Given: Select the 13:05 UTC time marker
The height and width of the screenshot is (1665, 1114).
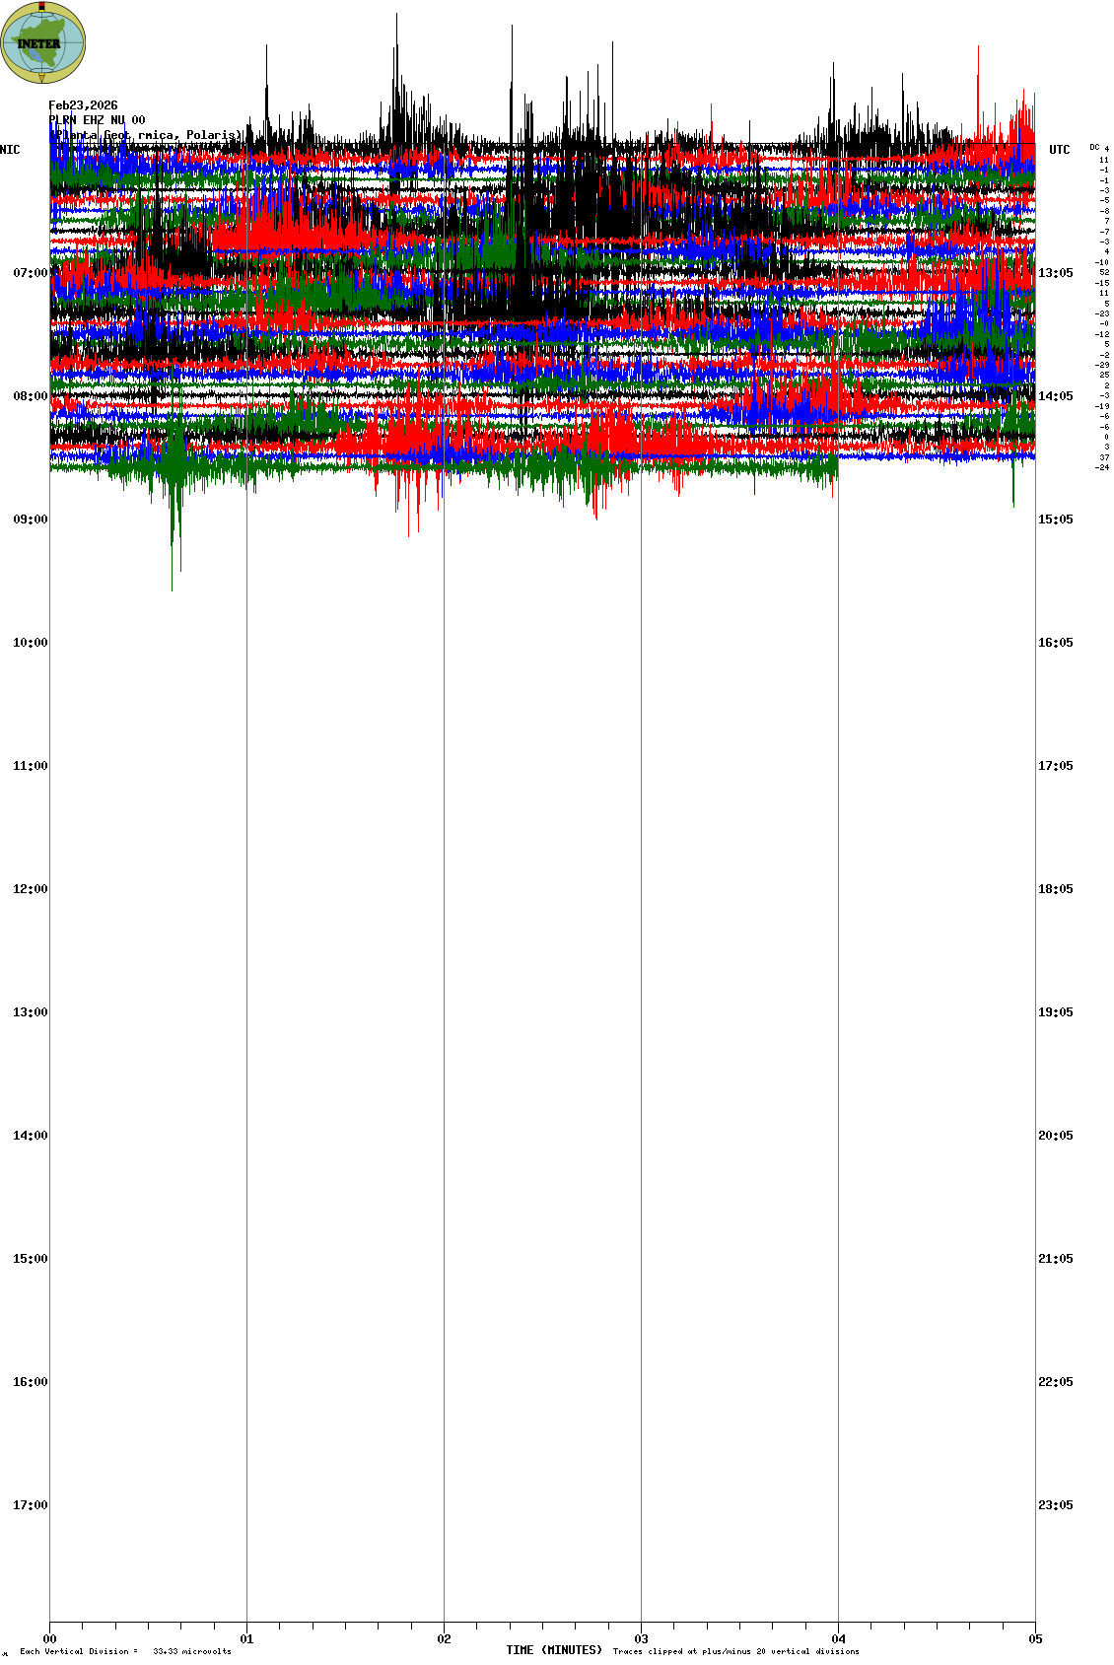Looking at the screenshot, I should point(1055,273).
